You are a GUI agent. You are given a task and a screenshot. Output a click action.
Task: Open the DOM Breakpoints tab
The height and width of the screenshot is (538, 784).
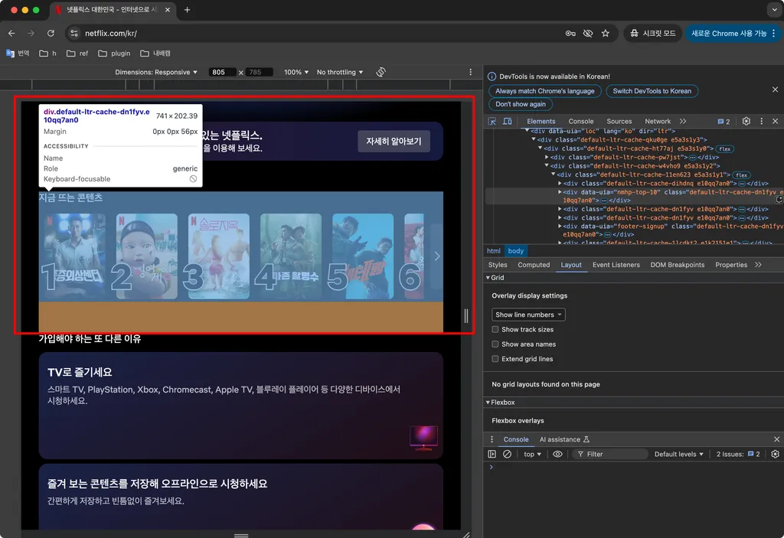point(677,265)
